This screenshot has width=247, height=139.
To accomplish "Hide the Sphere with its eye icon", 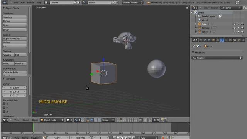I will point(235,32).
